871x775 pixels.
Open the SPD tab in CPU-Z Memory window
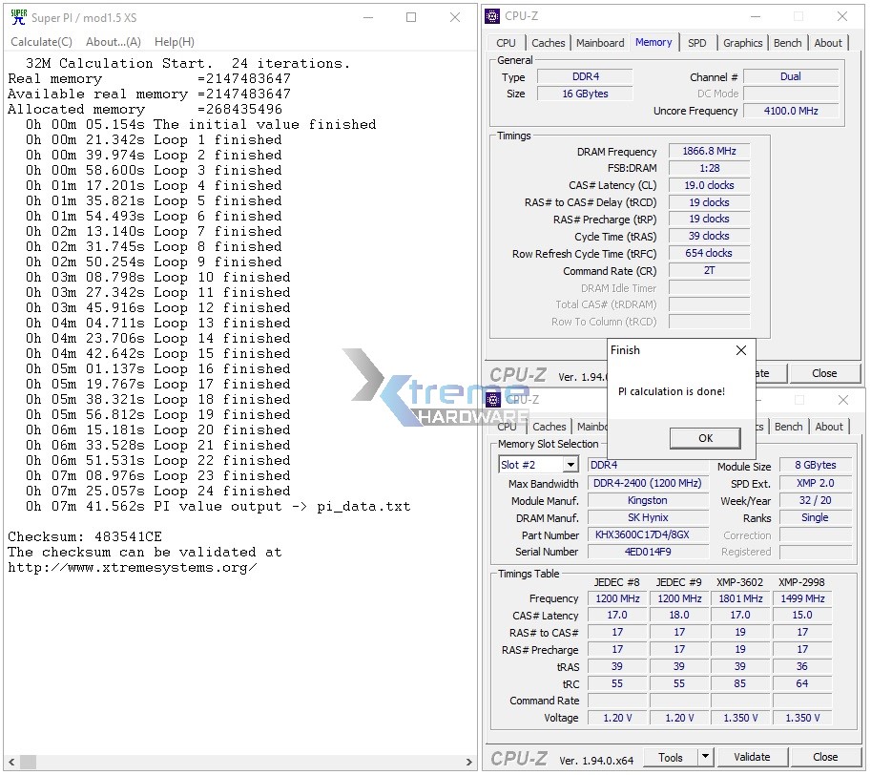[697, 43]
